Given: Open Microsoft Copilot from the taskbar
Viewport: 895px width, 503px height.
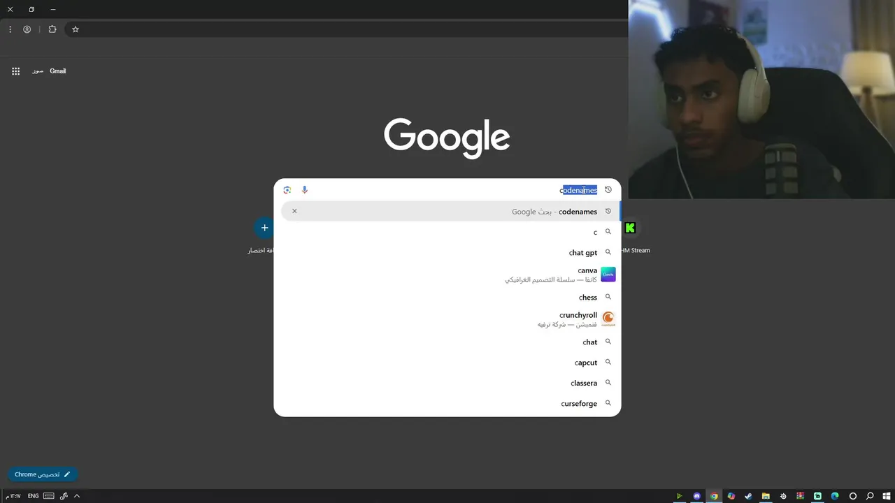Looking at the screenshot, I should (731, 496).
